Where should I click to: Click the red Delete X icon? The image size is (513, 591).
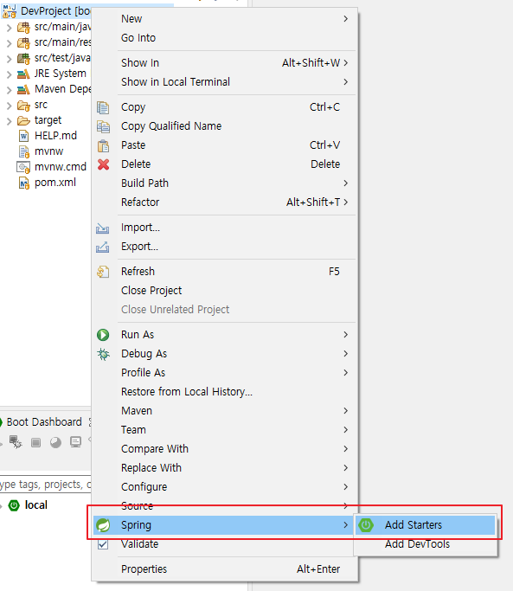tap(103, 164)
